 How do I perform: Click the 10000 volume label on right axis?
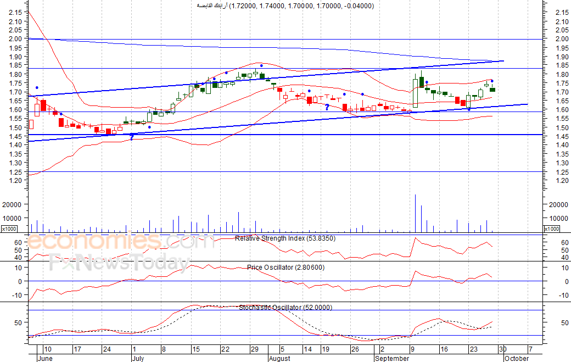click(x=558, y=219)
